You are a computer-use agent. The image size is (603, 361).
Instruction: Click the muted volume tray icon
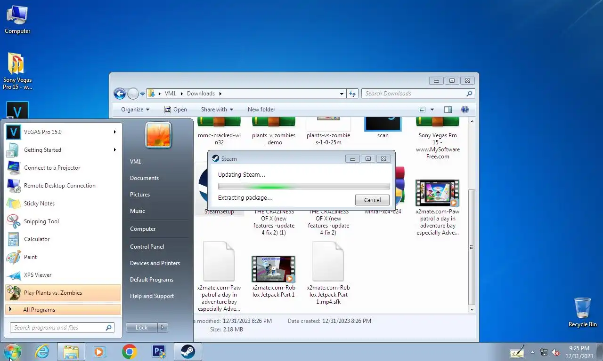pyautogui.click(x=555, y=352)
